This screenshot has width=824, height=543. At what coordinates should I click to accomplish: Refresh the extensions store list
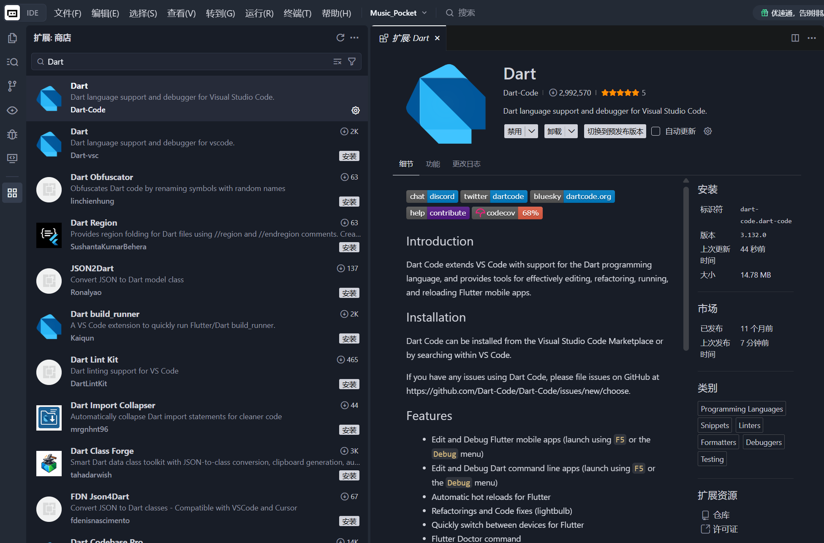click(340, 38)
